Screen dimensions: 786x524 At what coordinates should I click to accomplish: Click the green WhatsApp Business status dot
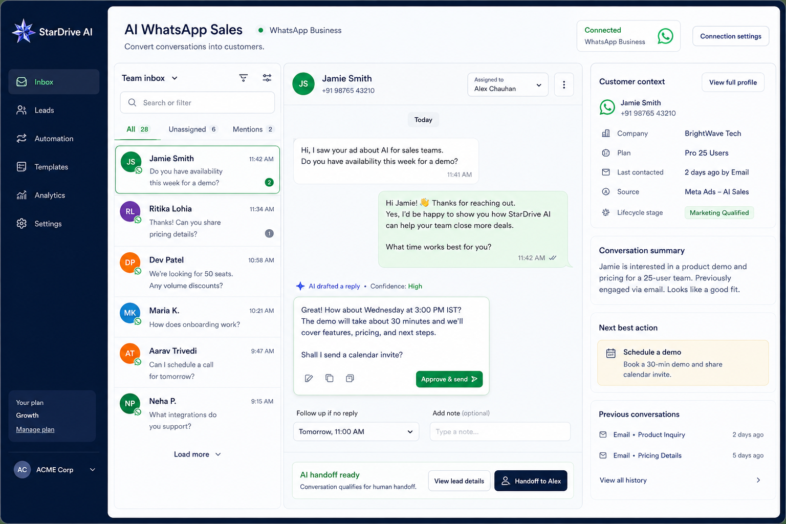(260, 30)
